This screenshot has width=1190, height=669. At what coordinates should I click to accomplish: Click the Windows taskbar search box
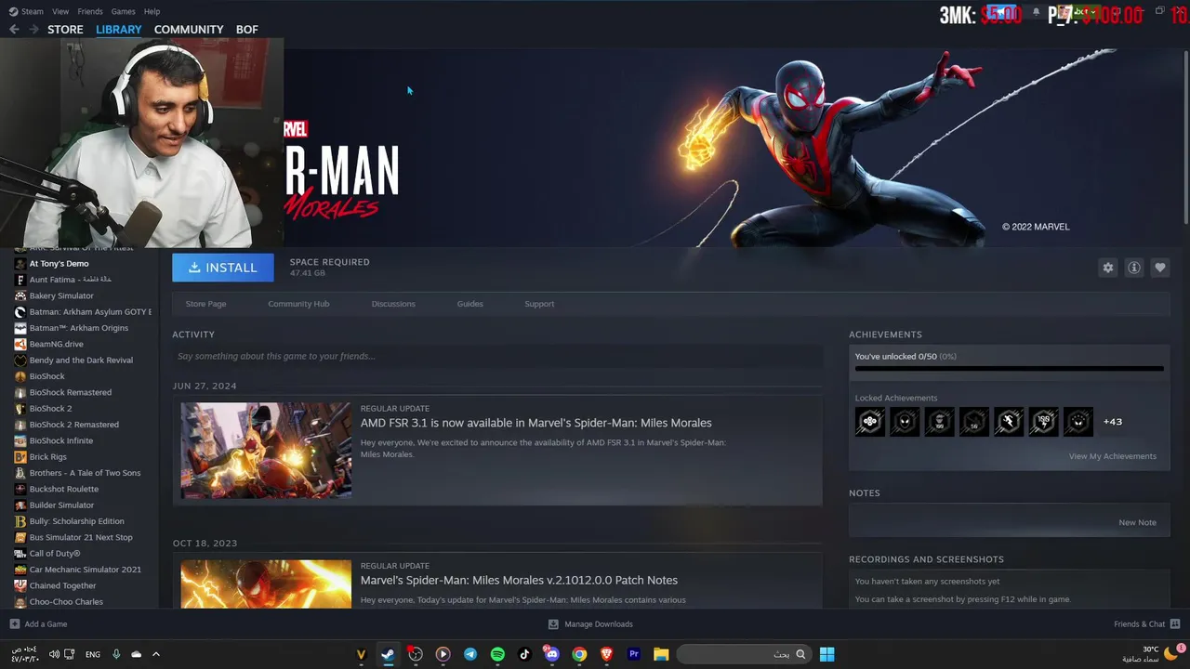point(742,654)
